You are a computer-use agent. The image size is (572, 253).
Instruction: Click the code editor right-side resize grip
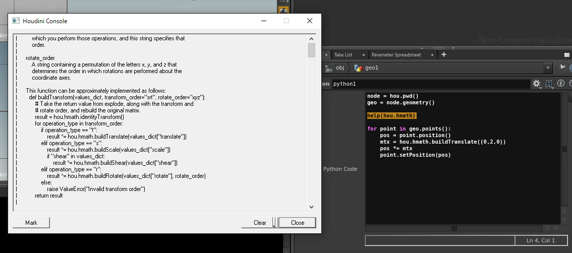(x=564, y=149)
